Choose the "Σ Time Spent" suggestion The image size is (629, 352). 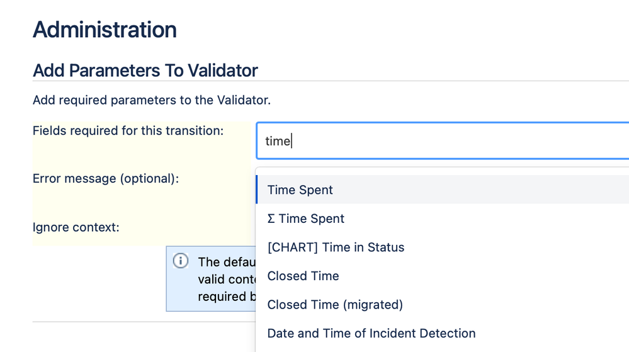[443, 219]
